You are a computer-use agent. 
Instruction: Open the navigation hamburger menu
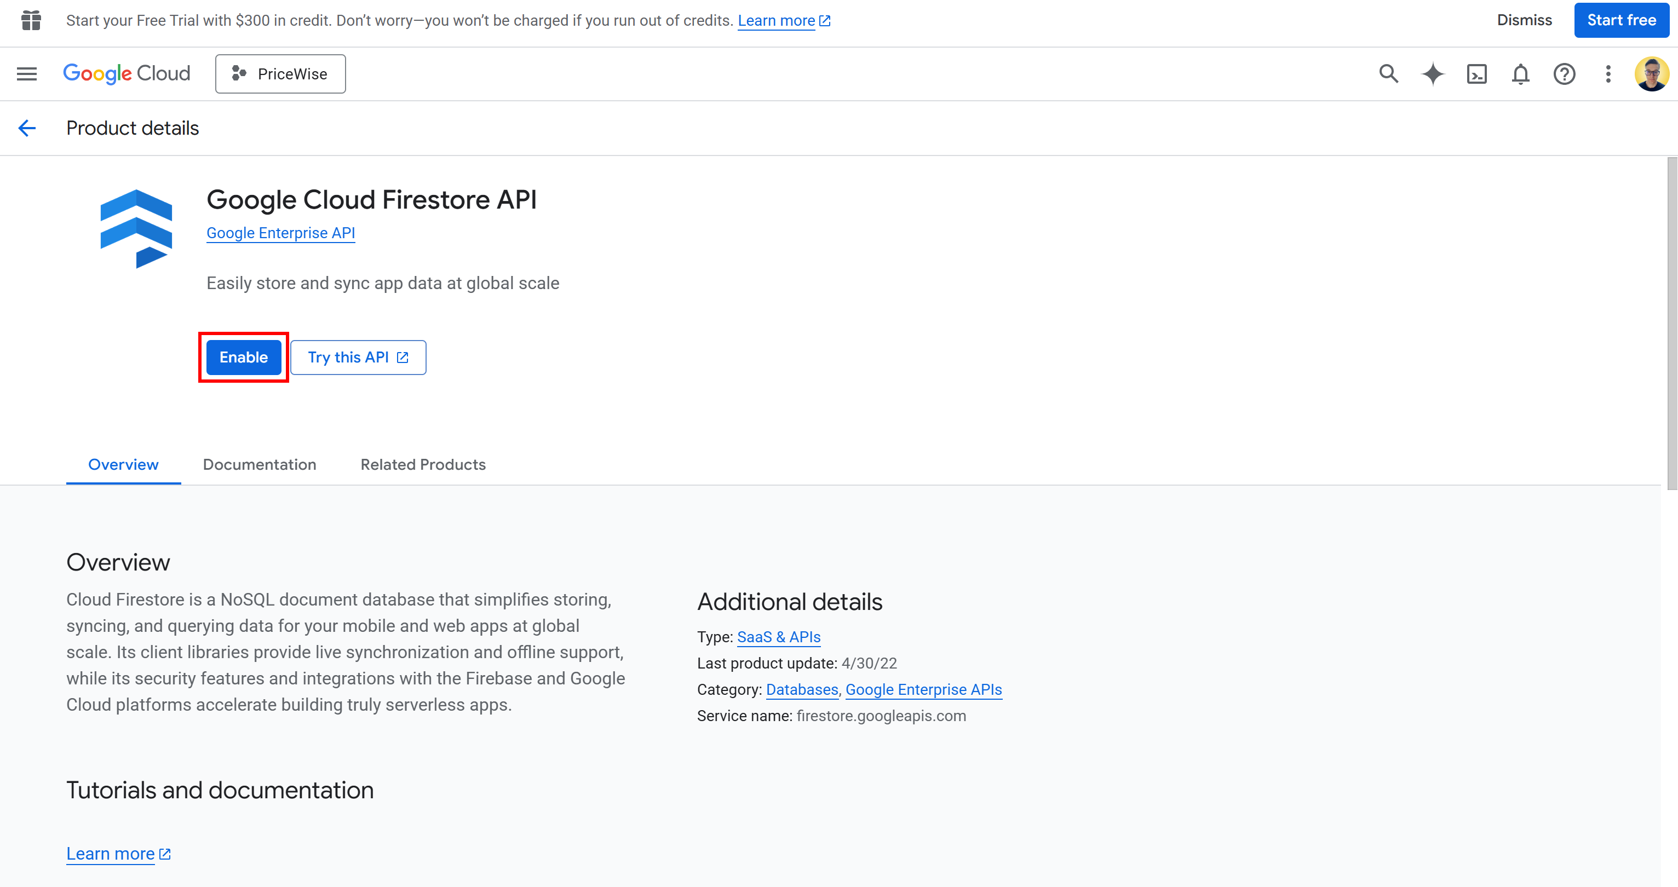click(26, 73)
